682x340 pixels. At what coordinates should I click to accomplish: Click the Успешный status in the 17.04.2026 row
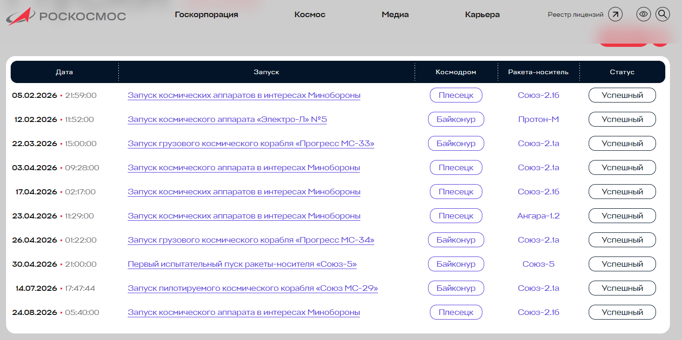pos(622,192)
